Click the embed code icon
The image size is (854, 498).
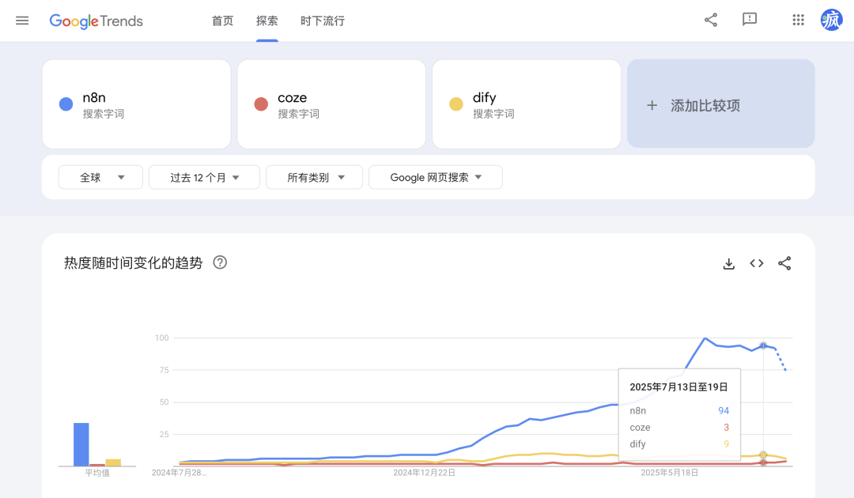[x=757, y=263]
